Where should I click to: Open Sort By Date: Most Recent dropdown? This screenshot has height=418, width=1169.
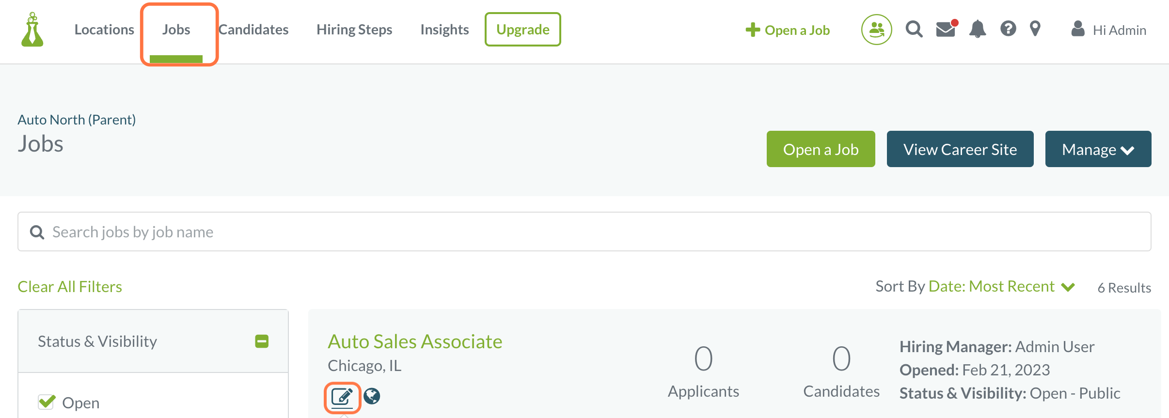click(x=1002, y=287)
